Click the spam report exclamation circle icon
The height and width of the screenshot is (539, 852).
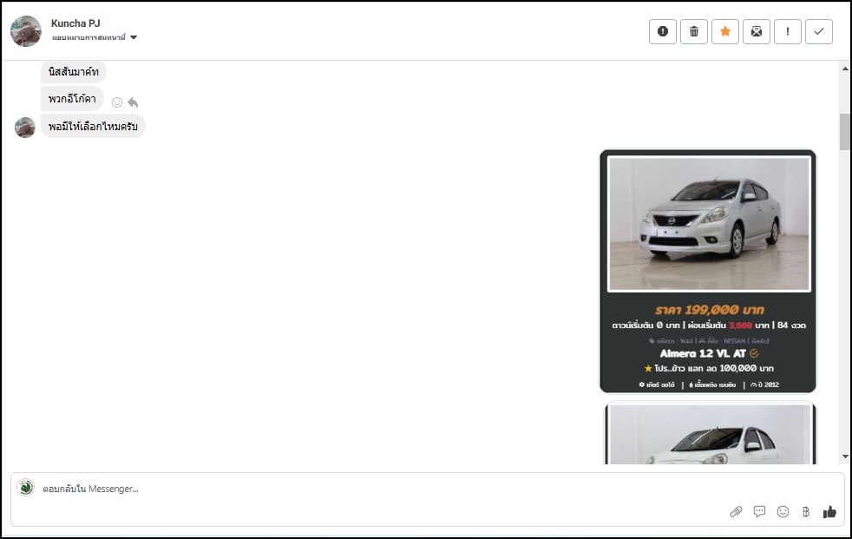pyautogui.click(x=662, y=31)
